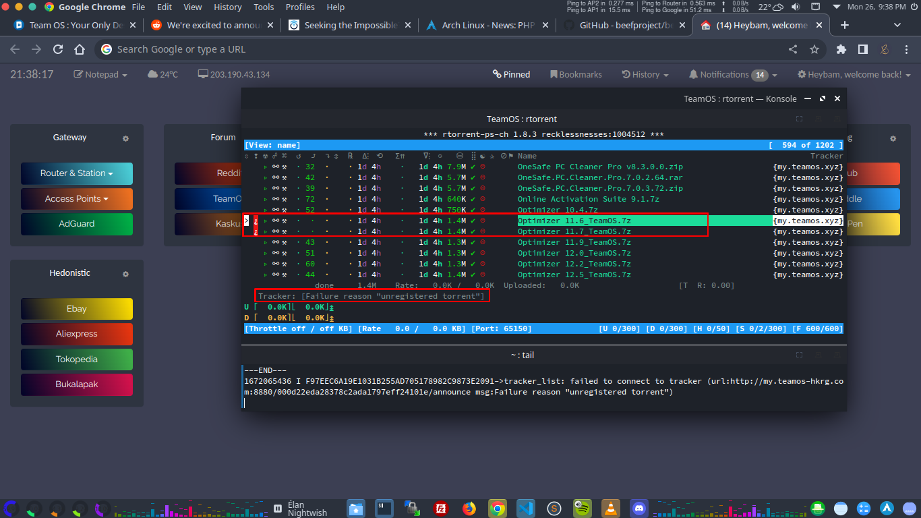Switch to the Team OS tab
This screenshot has height=518, width=921.
pos(74,25)
